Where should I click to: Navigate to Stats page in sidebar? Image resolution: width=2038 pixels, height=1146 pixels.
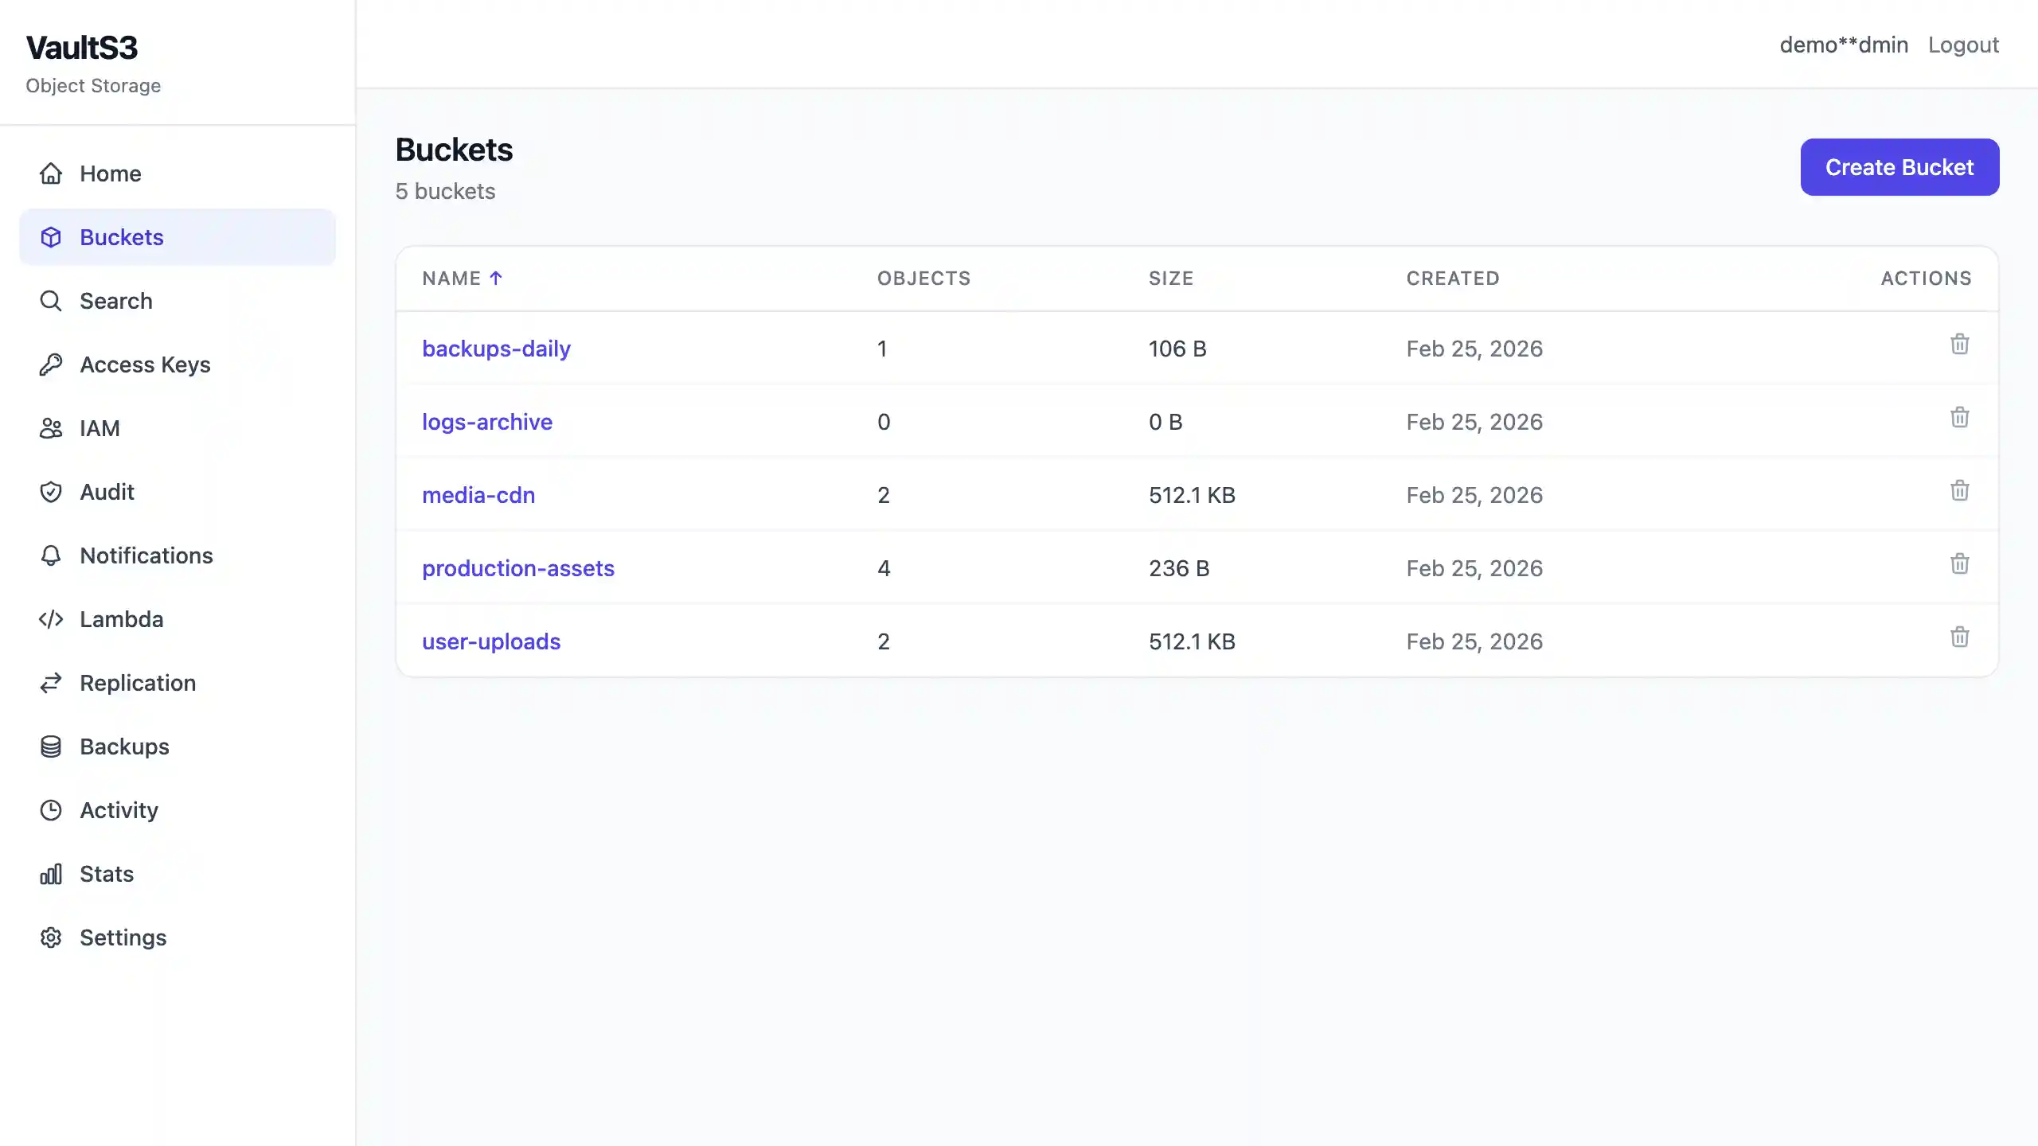[106, 874]
